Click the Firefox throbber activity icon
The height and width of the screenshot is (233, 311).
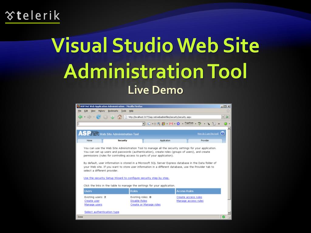pos(228,111)
